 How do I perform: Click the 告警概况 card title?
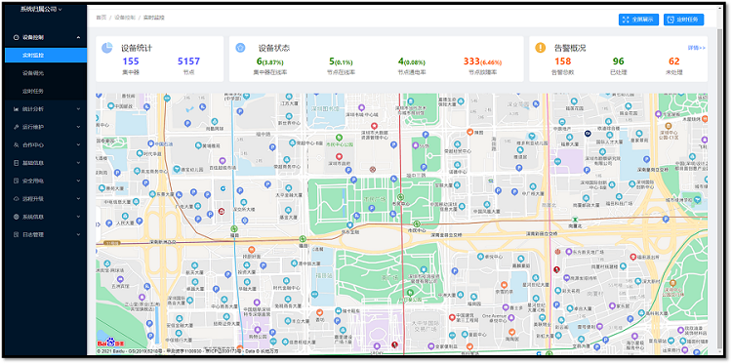click(570, 48)
